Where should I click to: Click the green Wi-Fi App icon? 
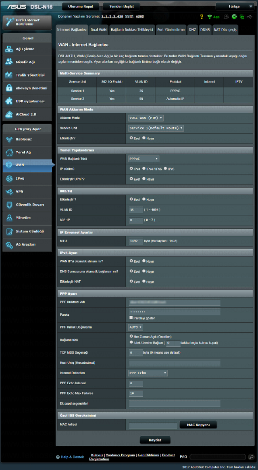tap(210, 17)
